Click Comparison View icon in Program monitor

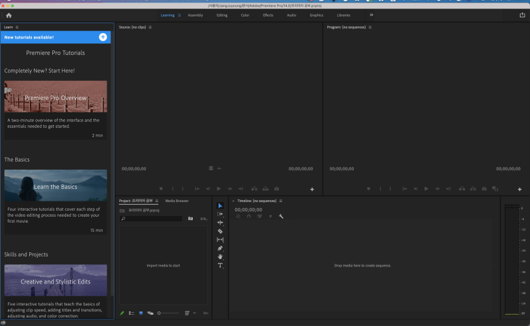point(495,189)
